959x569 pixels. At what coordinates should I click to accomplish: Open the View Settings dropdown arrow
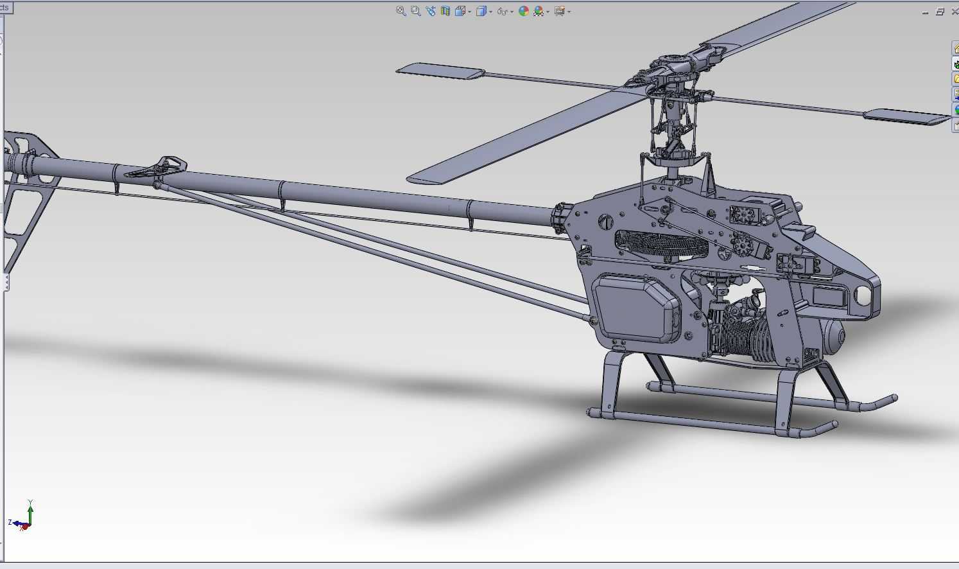pos(569,12)
